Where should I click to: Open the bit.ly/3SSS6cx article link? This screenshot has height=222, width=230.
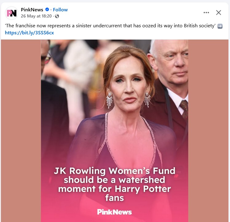29,33
